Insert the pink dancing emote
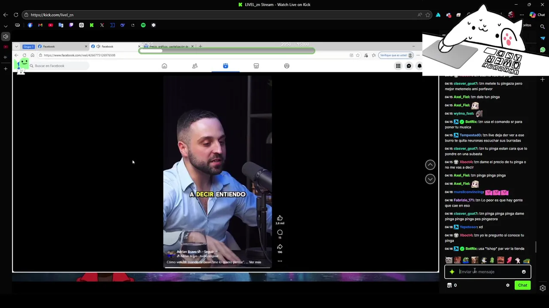Image resolution: width=549 pixels, height=308 pixels. point(509,260)
